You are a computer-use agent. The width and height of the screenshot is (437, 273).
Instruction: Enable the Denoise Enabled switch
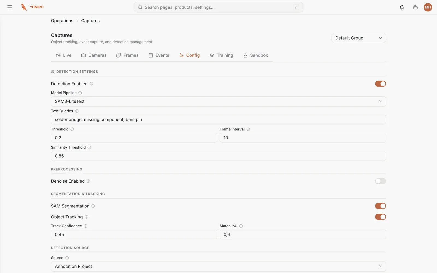pos(380,181)
